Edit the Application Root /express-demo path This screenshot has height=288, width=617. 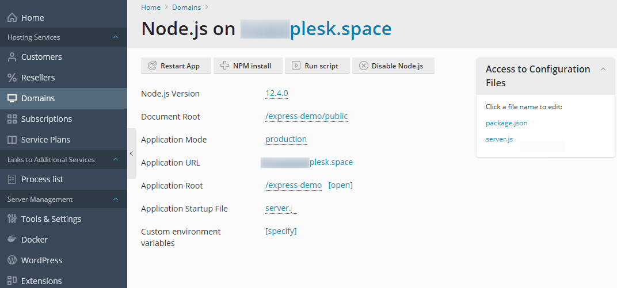pyautogui.click(x=294, y=185)
